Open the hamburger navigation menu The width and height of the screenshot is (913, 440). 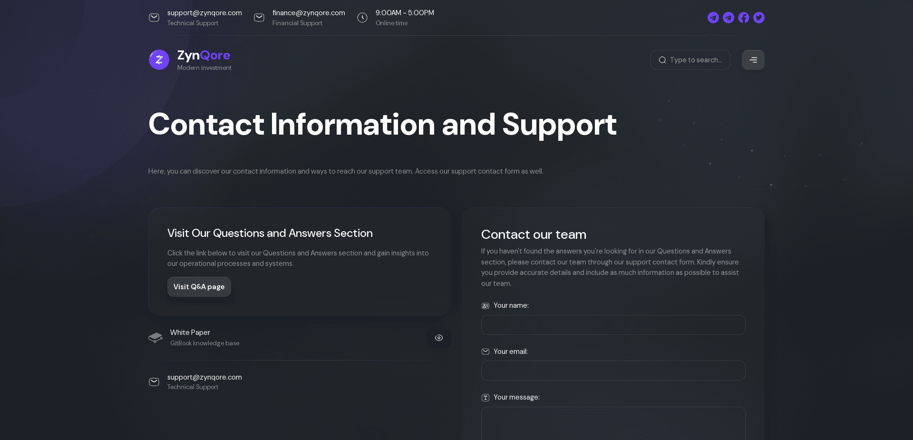point(753,60)
